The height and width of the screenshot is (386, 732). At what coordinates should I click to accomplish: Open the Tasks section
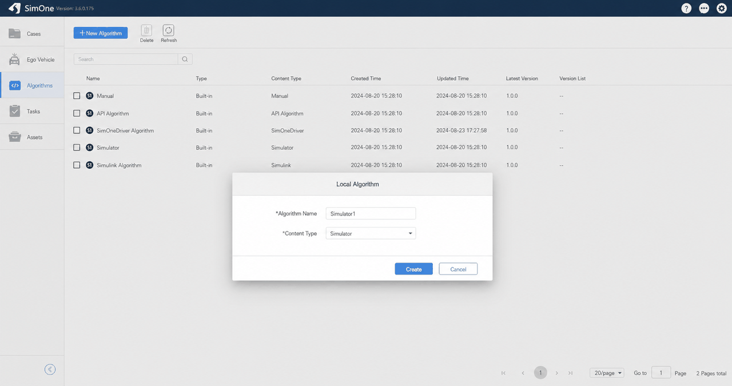point(32,111)
